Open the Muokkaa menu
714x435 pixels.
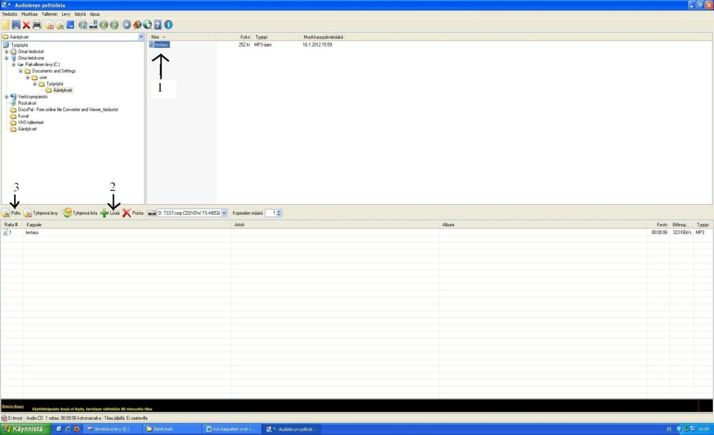click(x=29, y=14)
